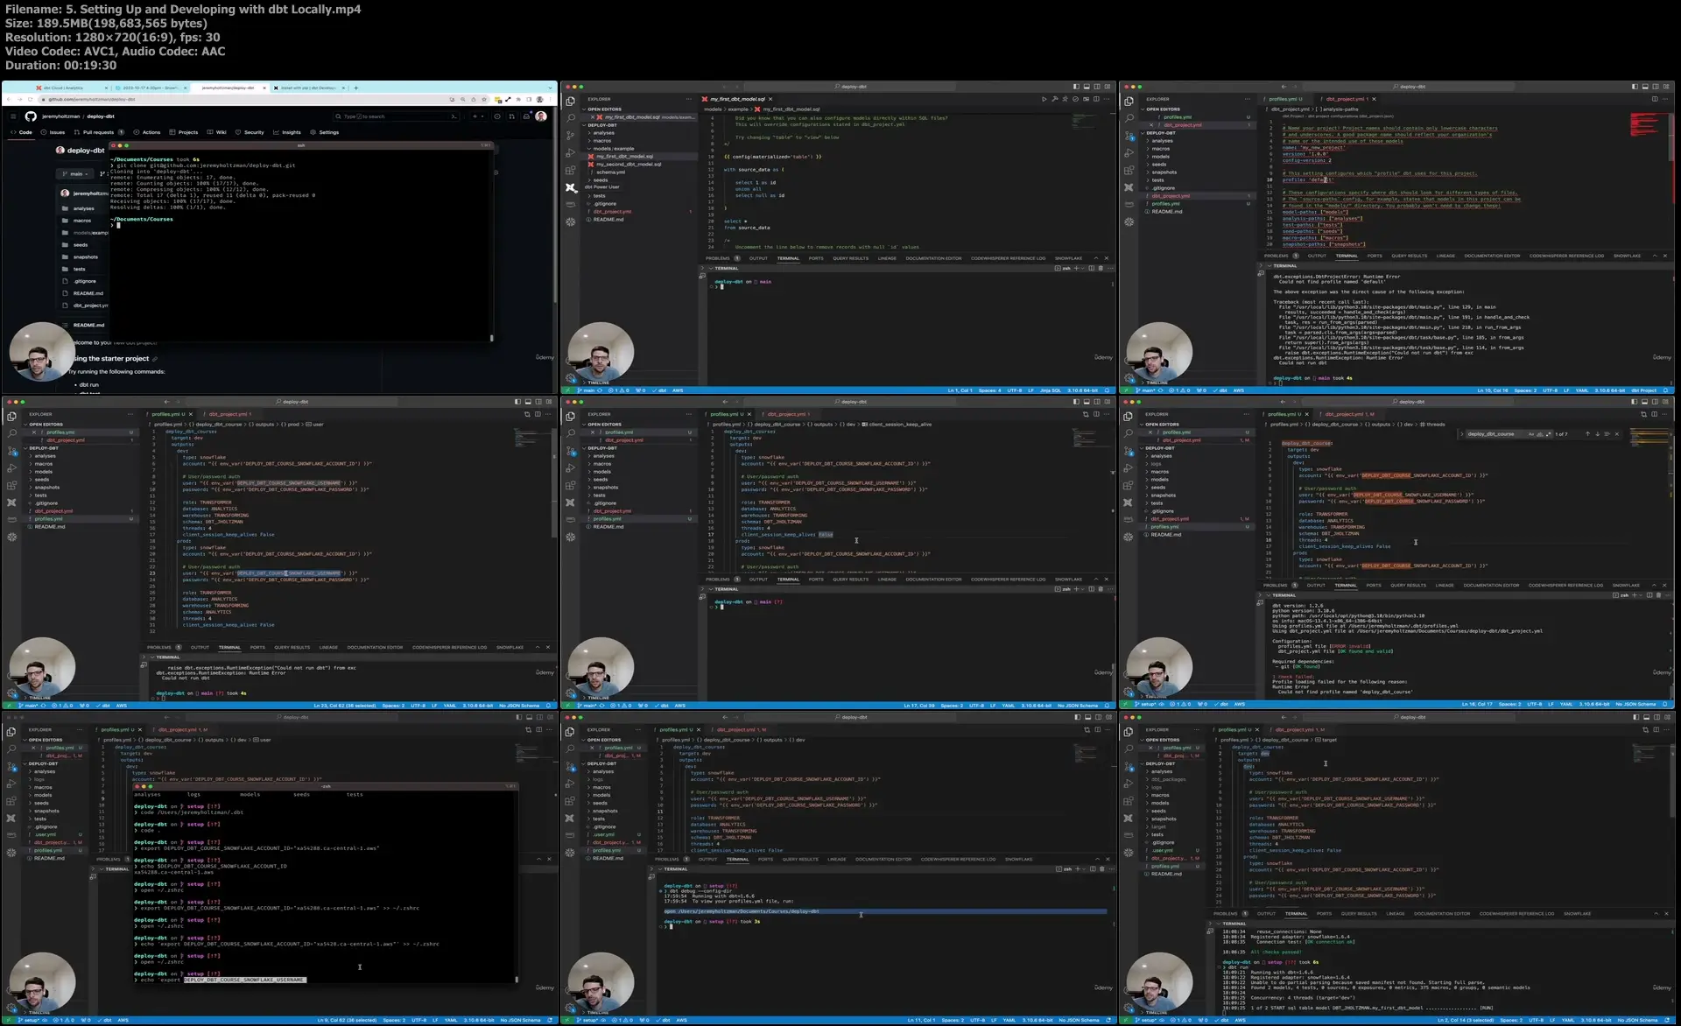Open Search icon in my_first_dbt_model.sql frame activity bar
The image size is (1681, 1026).
point(570,117)
